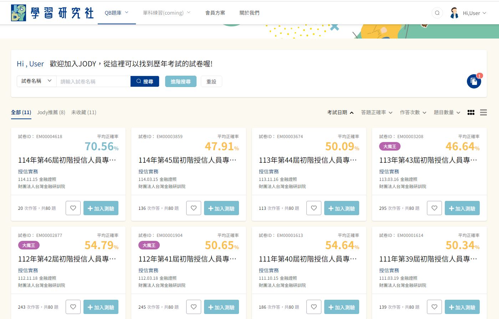The image size is (499, 319).
Task: Toggle favorite heart on exam EM00003208
Action: tap(434, 208)
